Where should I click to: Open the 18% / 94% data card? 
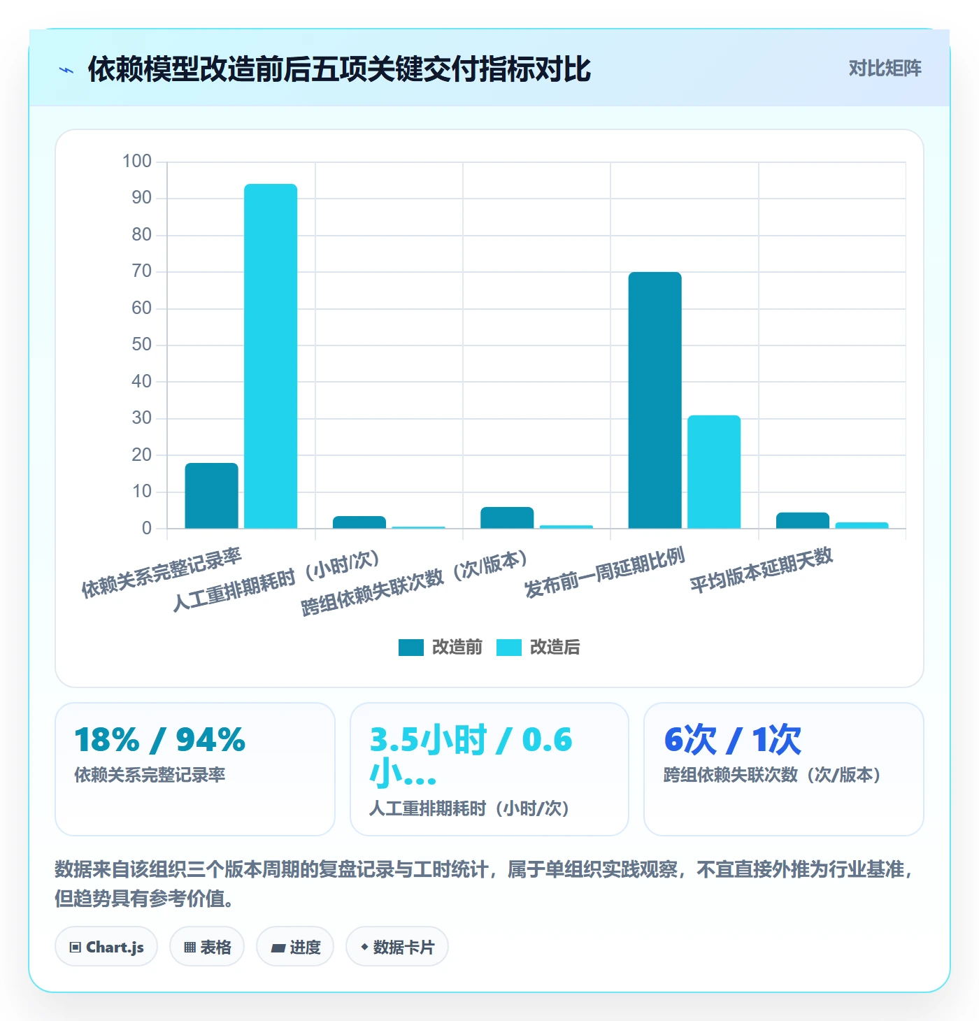tap(195, 769)
